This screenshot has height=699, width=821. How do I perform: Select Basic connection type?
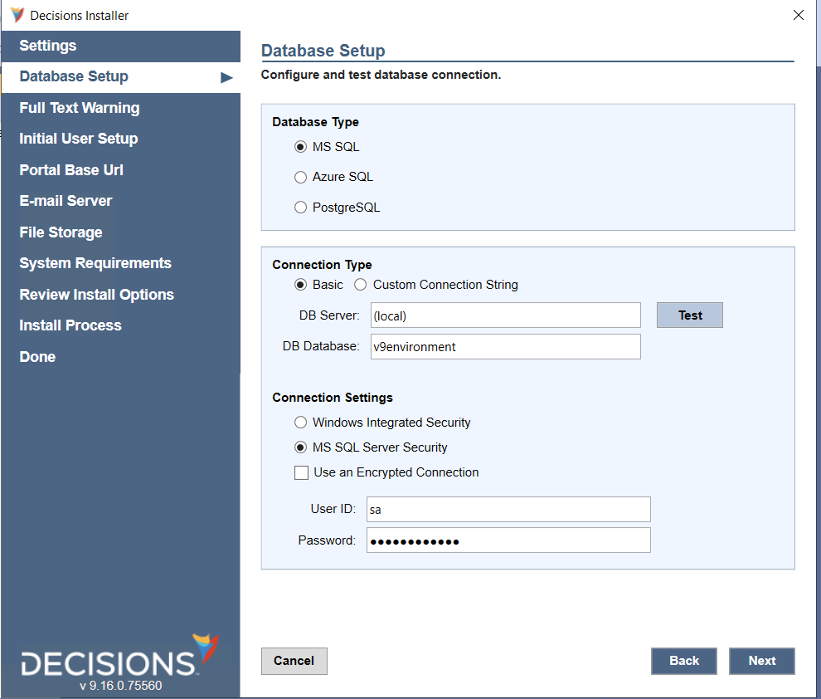301,285
